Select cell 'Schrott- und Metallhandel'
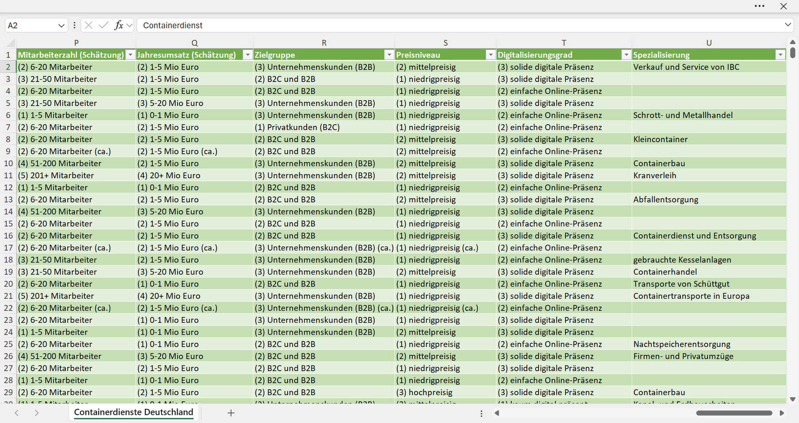Screen dimensions: 799x423 point(709,115)
